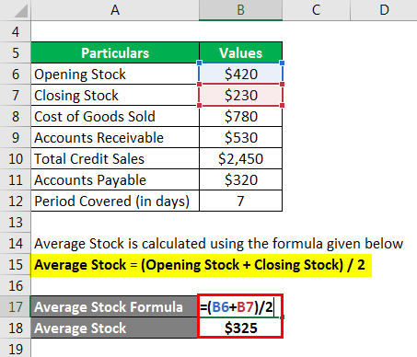417x357 pixels.
Task: Select column A header
Action: (x=115, y=10)
